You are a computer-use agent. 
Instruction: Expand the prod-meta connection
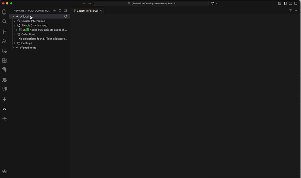tap(13, 48)
